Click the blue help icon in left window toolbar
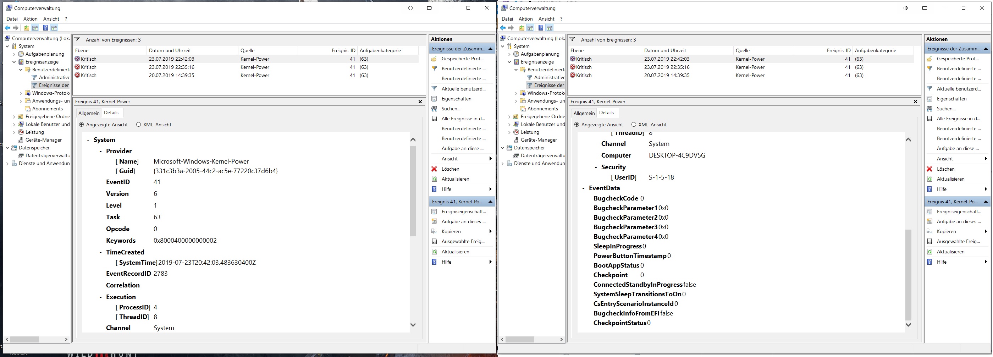 click(45, 28)
